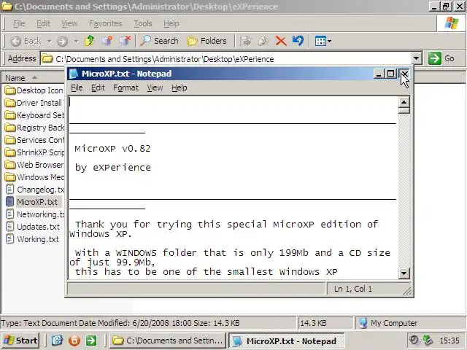Image resolution: width=467 pixels, height=350 pixels.
Task: Maximize the Notepad window
Action: [391, 74]
